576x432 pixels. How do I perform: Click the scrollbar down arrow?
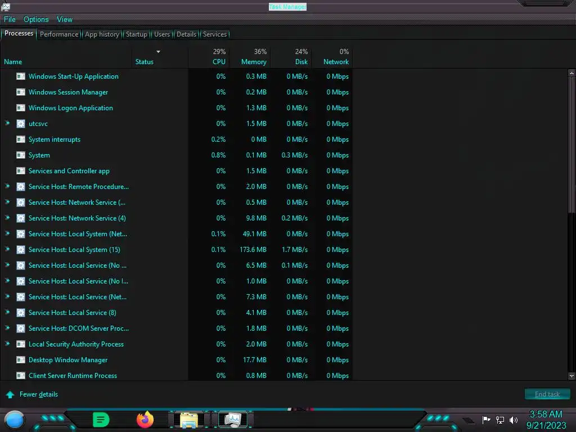[x=571, y=376]
